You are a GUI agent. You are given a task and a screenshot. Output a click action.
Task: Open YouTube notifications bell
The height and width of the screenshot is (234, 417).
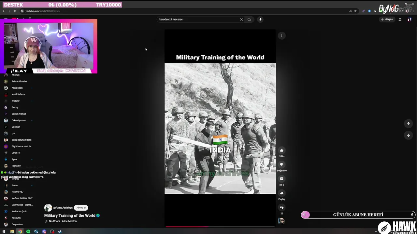tap(400, 19)
